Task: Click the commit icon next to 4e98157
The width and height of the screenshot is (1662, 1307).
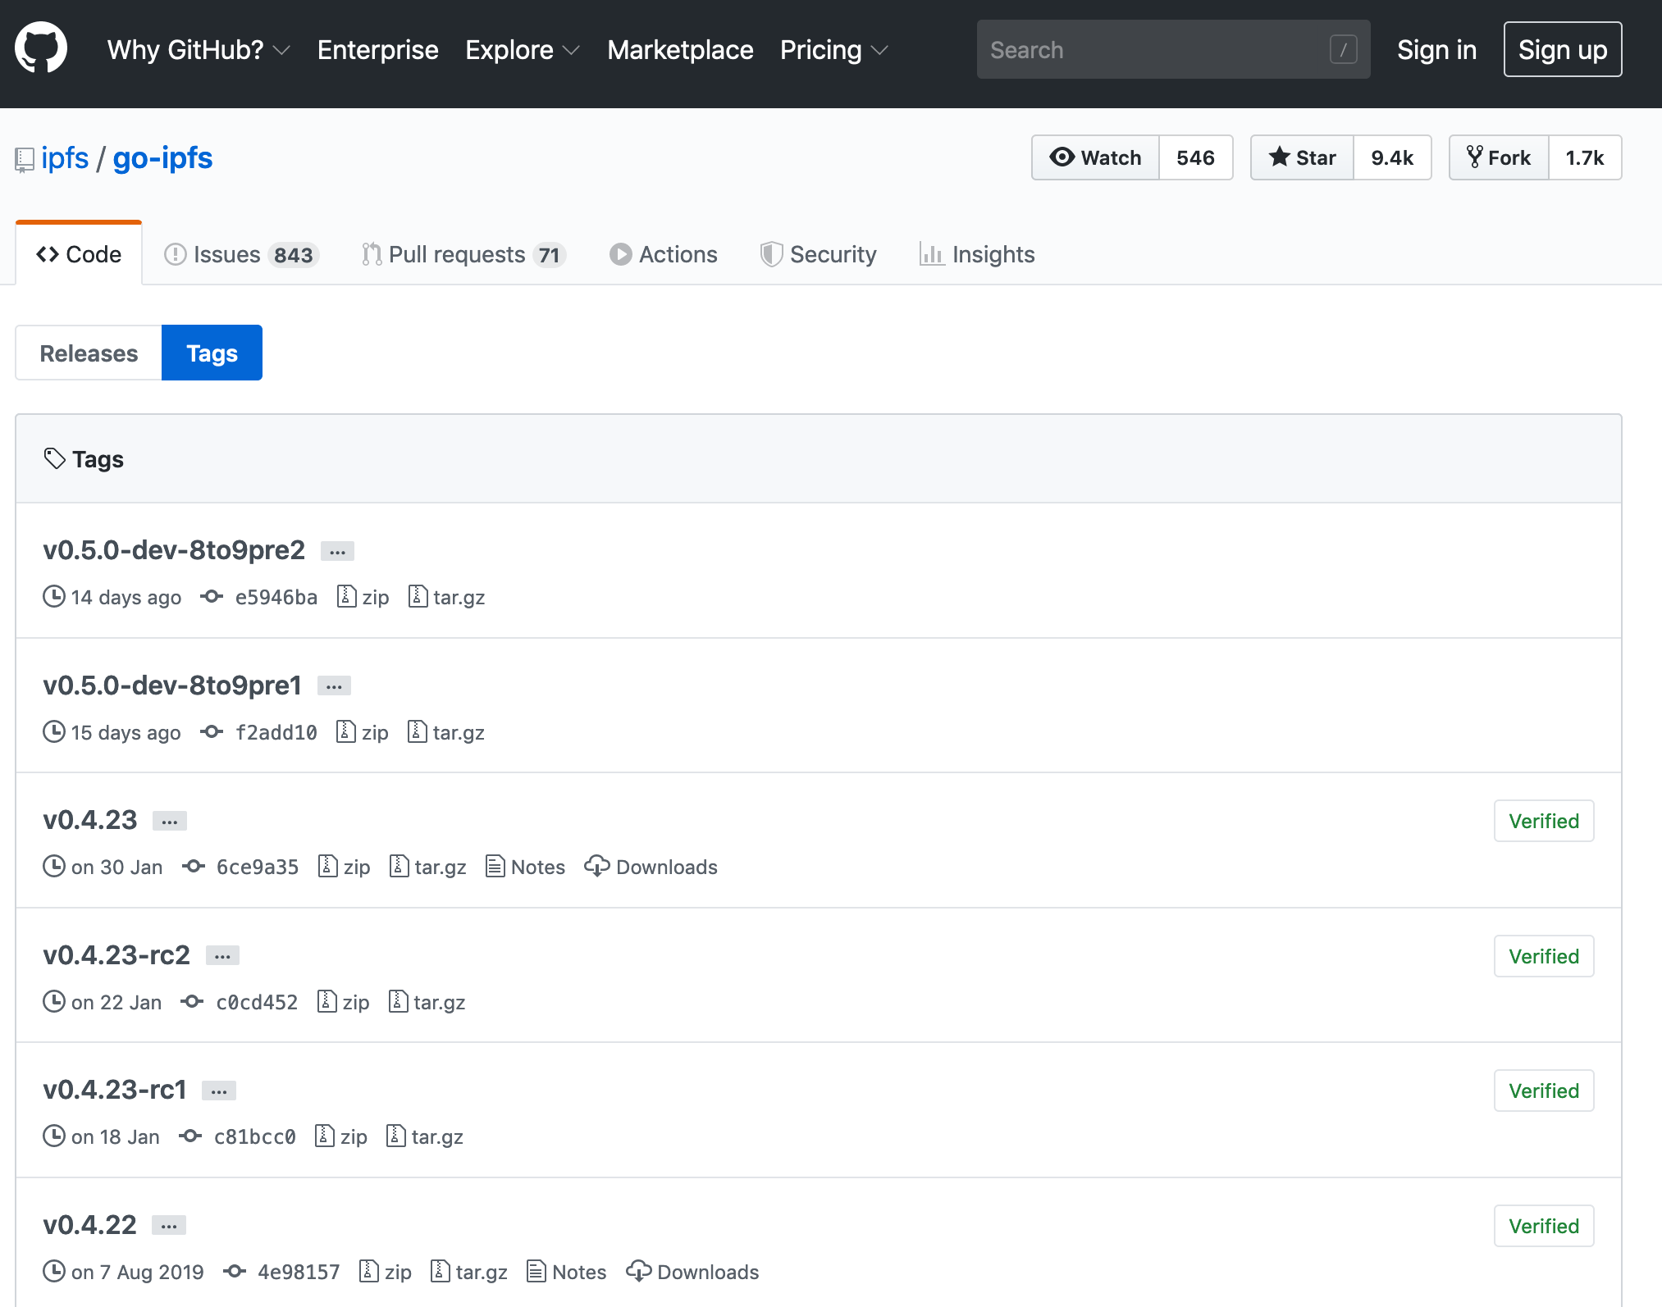Action: pyautogui.click(x=235, y=1271)
